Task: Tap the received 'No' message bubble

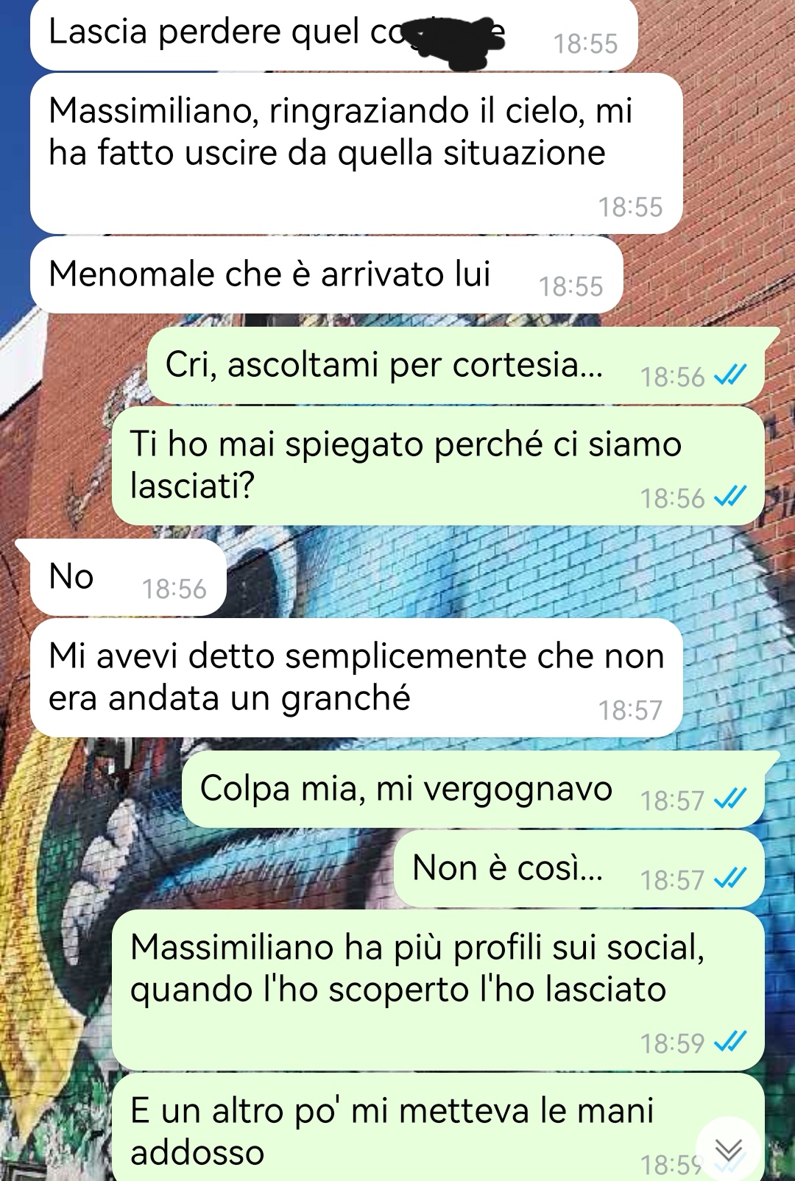Action: (x=120, y=578)
